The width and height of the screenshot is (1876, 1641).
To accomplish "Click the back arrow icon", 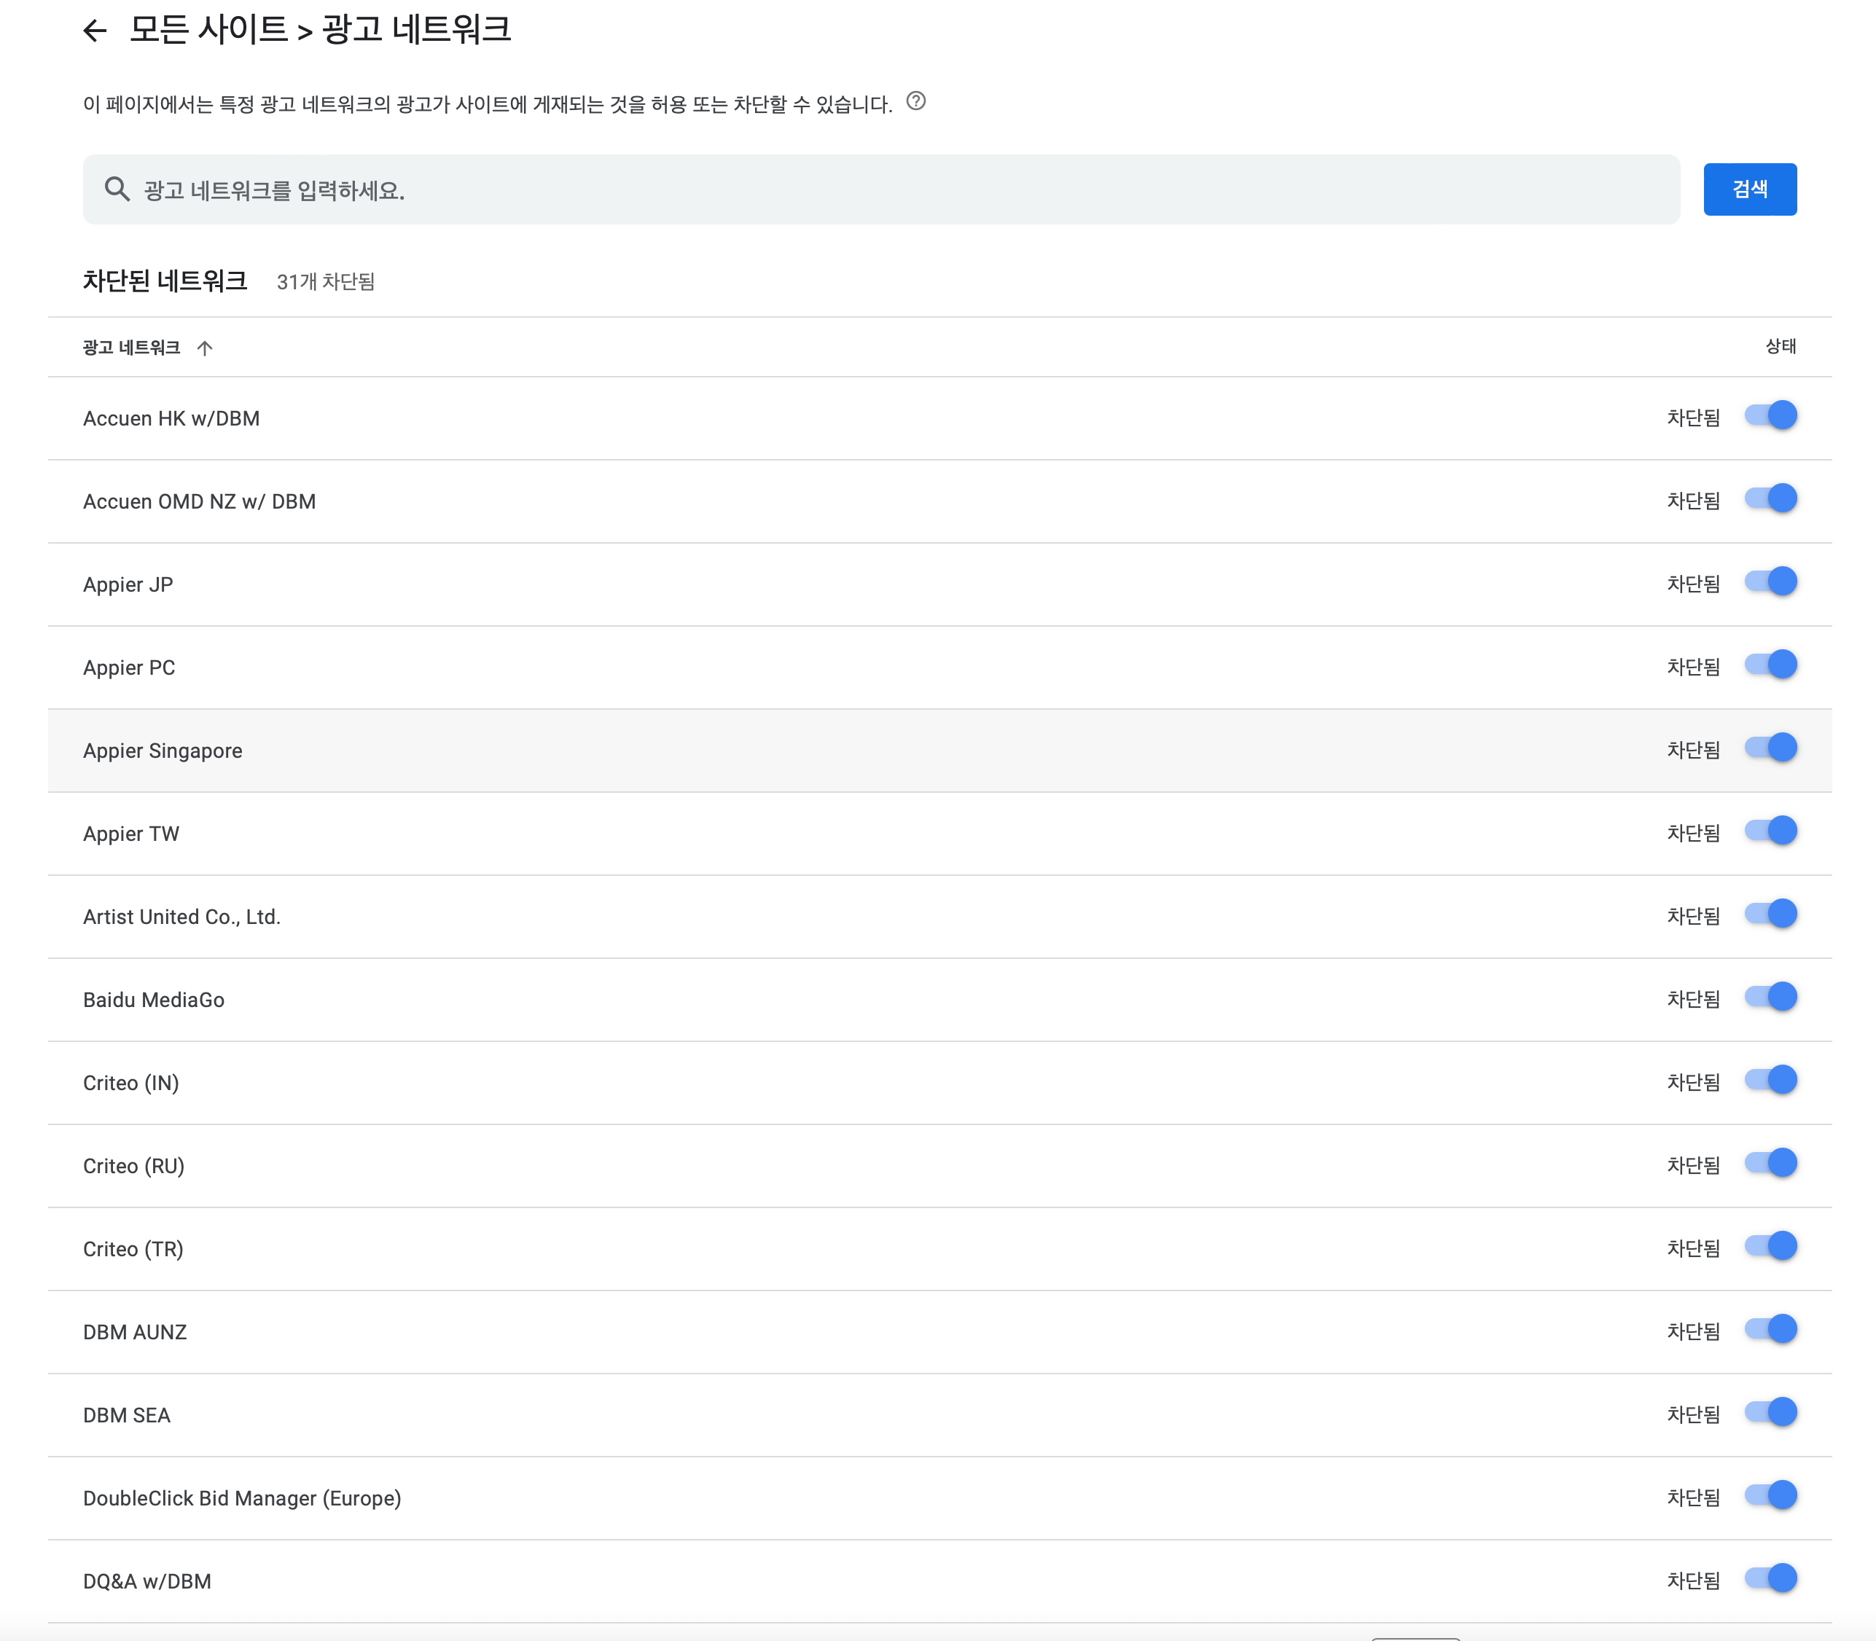I will (x=95, y=31).
